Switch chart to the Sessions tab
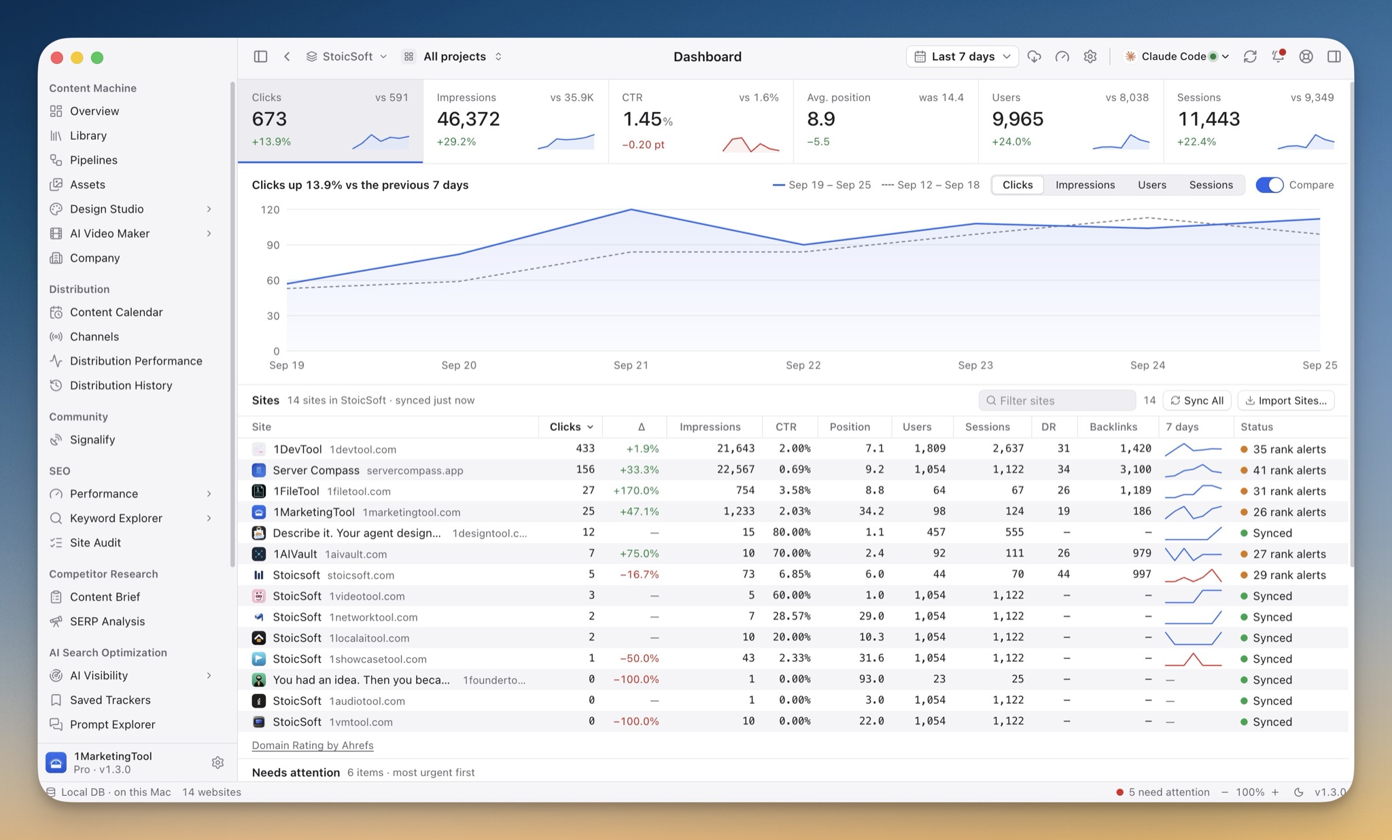The height and width of the screenshot is (840, 1392). 1211,185
